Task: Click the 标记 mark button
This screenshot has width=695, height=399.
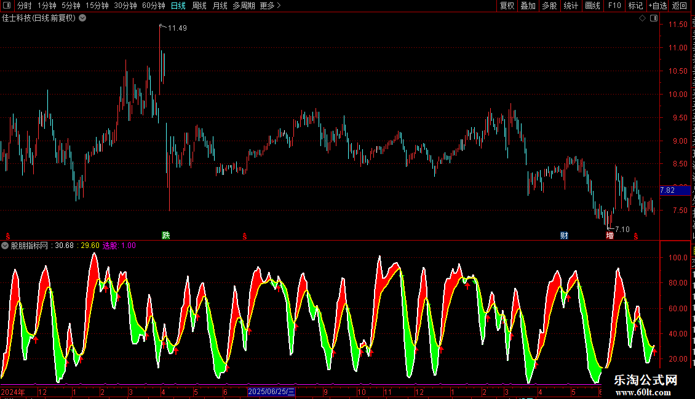Action: (635, 6)
